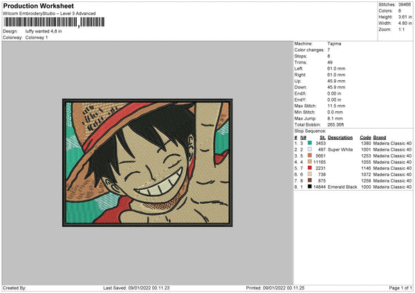
Task: Click the 'Stop Sequence:' label
Action: 310,131
